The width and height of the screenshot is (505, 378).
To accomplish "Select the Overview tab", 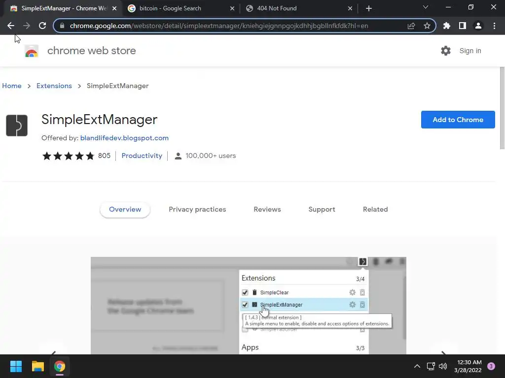I will pos(125,209).
